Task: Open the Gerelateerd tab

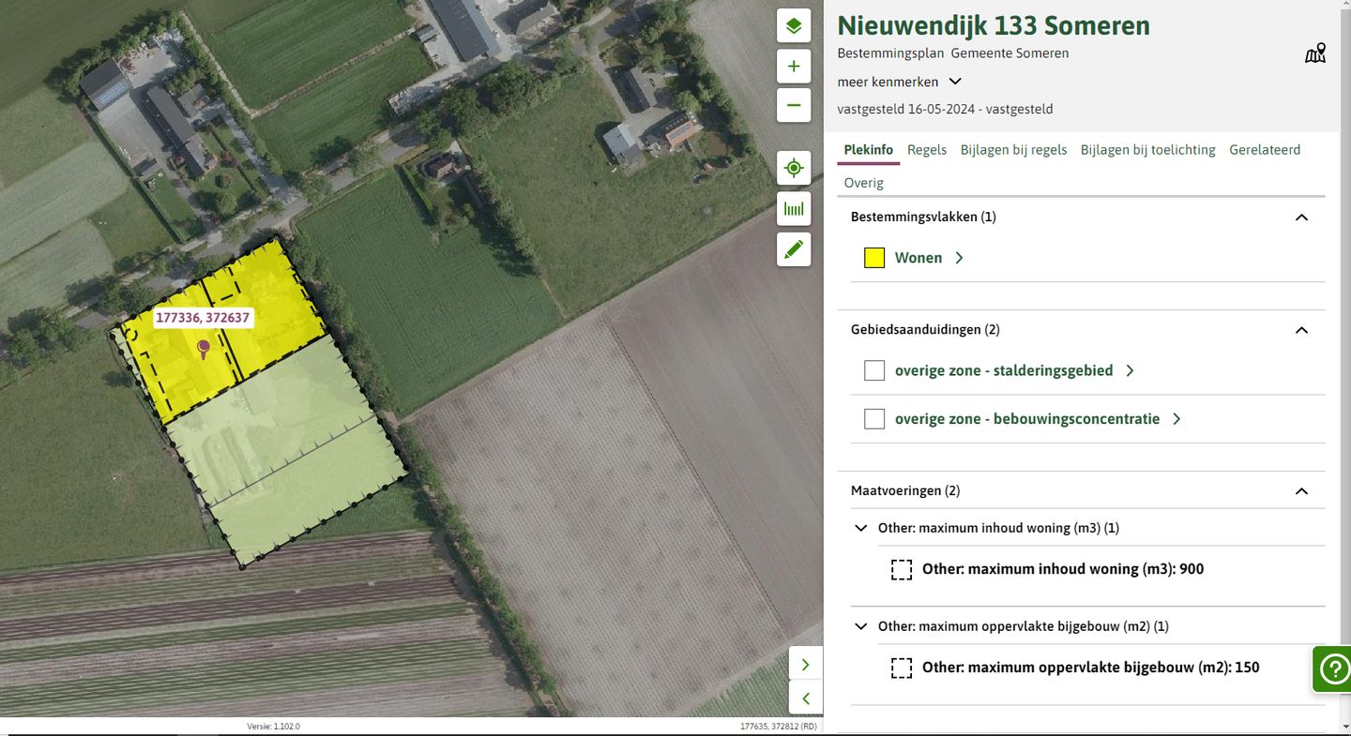Action: 1265,149
